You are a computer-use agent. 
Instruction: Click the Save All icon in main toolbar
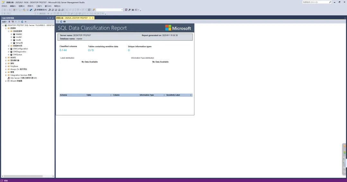[x=31, y=10]
